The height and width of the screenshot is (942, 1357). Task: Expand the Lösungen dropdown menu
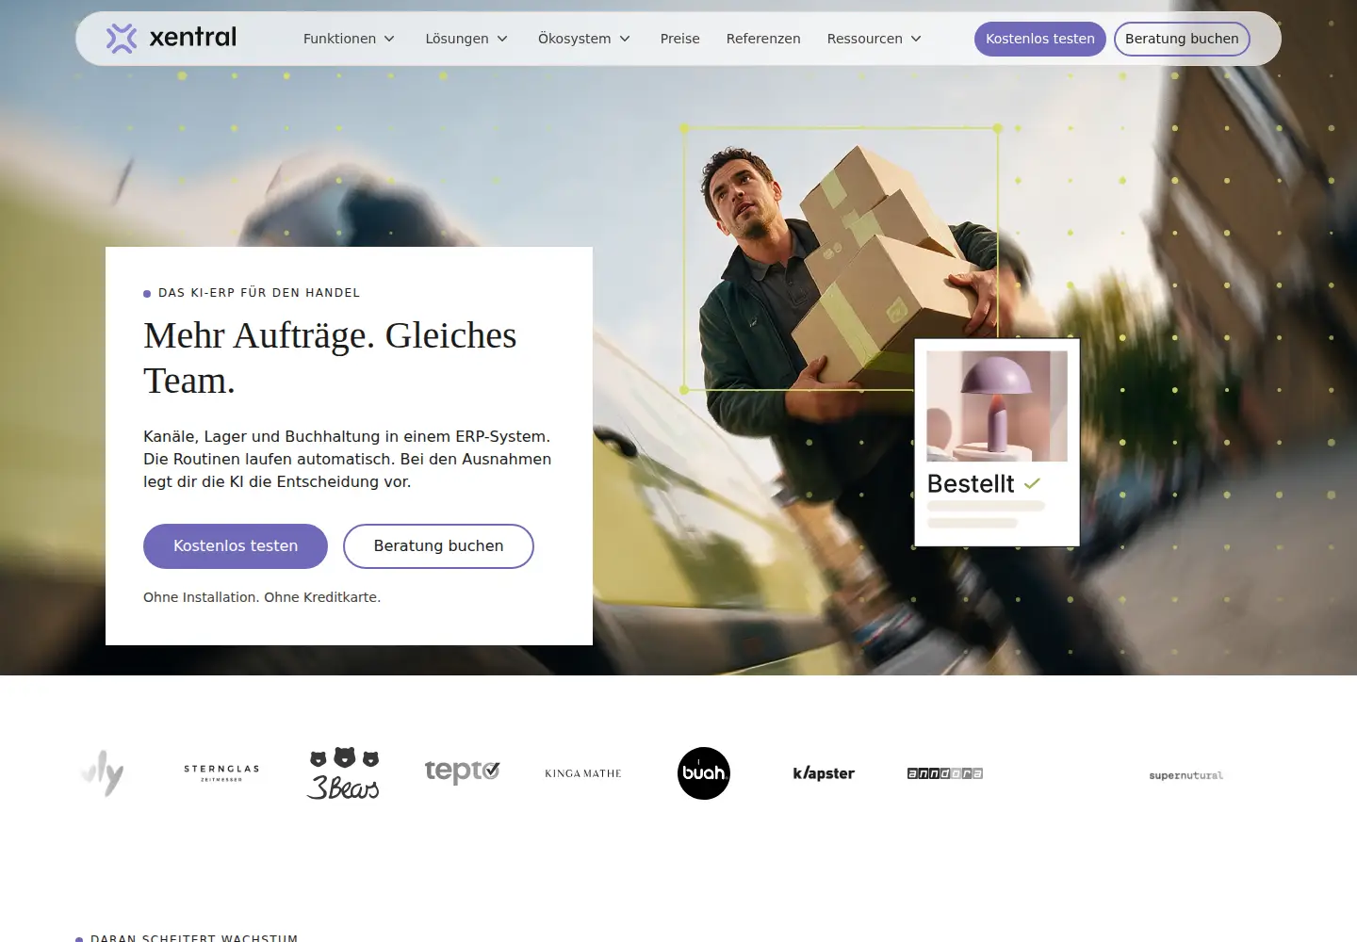point(466,39)
